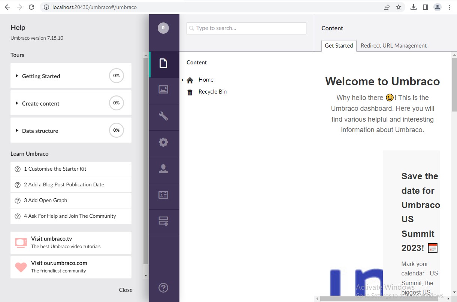457x302 pixels.
Task: Click the Help question mark sidebar icon
Action: (x=163, y=288)
